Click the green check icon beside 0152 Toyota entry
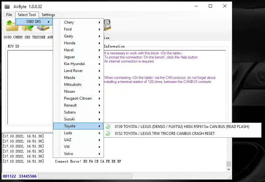 pos(108,134)
